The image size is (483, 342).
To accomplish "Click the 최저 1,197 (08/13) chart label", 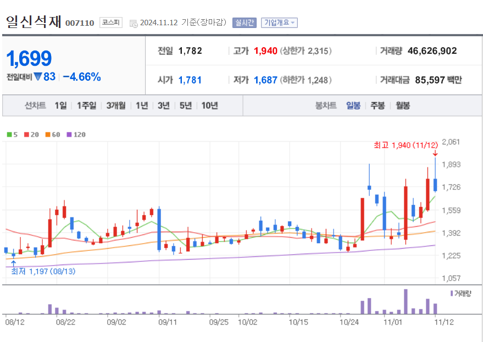I will tap(43, 271).
